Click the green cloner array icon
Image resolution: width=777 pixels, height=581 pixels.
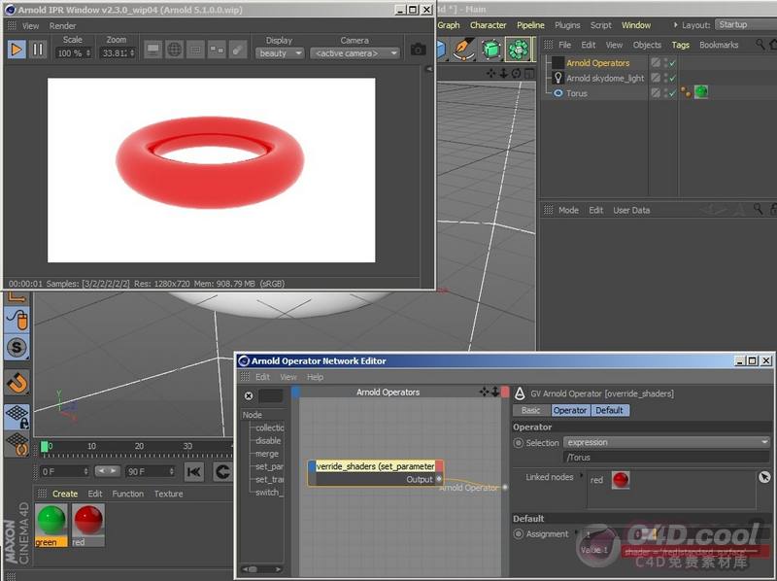[519, 49]
